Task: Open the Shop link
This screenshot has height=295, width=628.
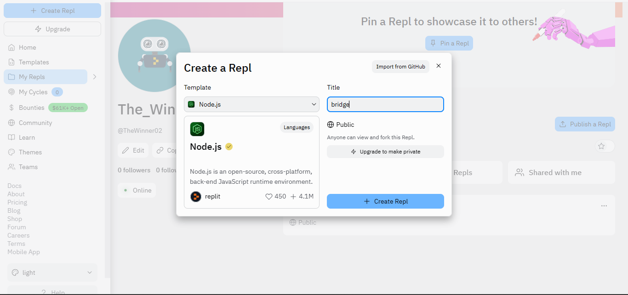Action: coord(15,219)
